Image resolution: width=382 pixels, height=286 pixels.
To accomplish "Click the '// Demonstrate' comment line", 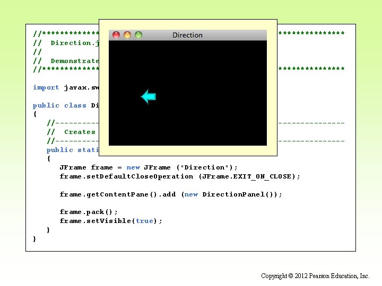I will [x=66, y=61].
